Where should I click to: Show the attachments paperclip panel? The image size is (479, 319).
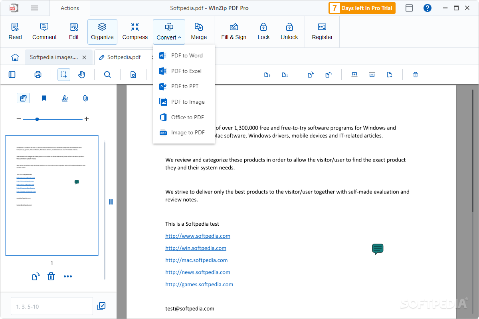coord(85,98)
